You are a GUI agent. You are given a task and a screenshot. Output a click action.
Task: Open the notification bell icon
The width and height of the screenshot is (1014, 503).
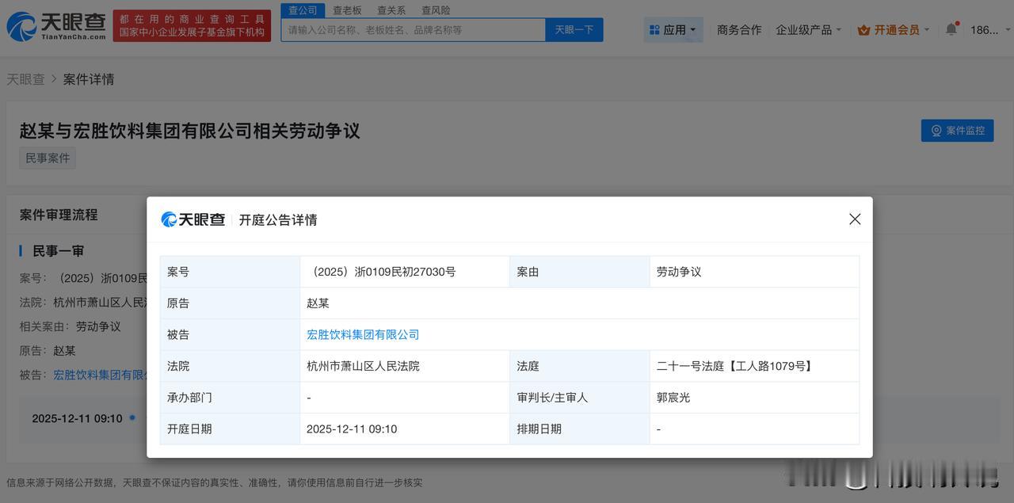coord(951,27)
